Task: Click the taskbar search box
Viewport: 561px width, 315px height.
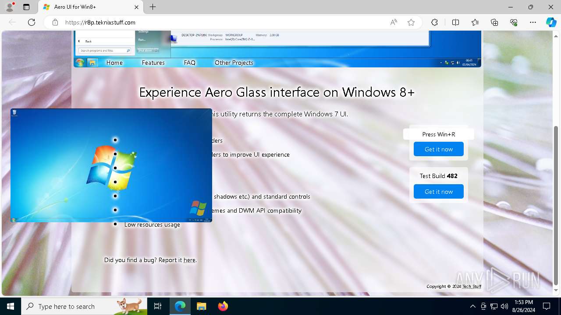Action: [x=84, y=306]
